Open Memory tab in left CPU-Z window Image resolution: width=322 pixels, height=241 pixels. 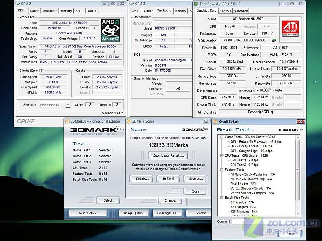click(66, 11)
